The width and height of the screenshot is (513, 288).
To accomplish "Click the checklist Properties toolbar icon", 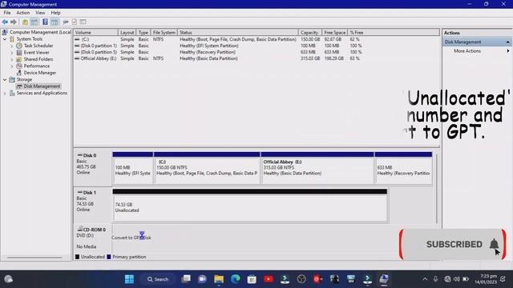I will (75, 22).
